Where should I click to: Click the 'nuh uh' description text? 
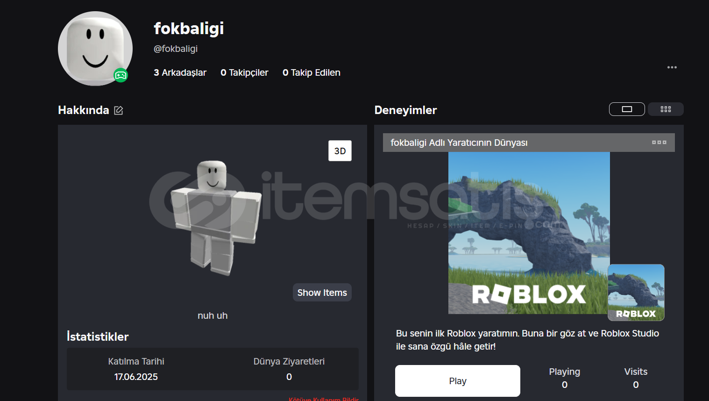coord(213,315)
